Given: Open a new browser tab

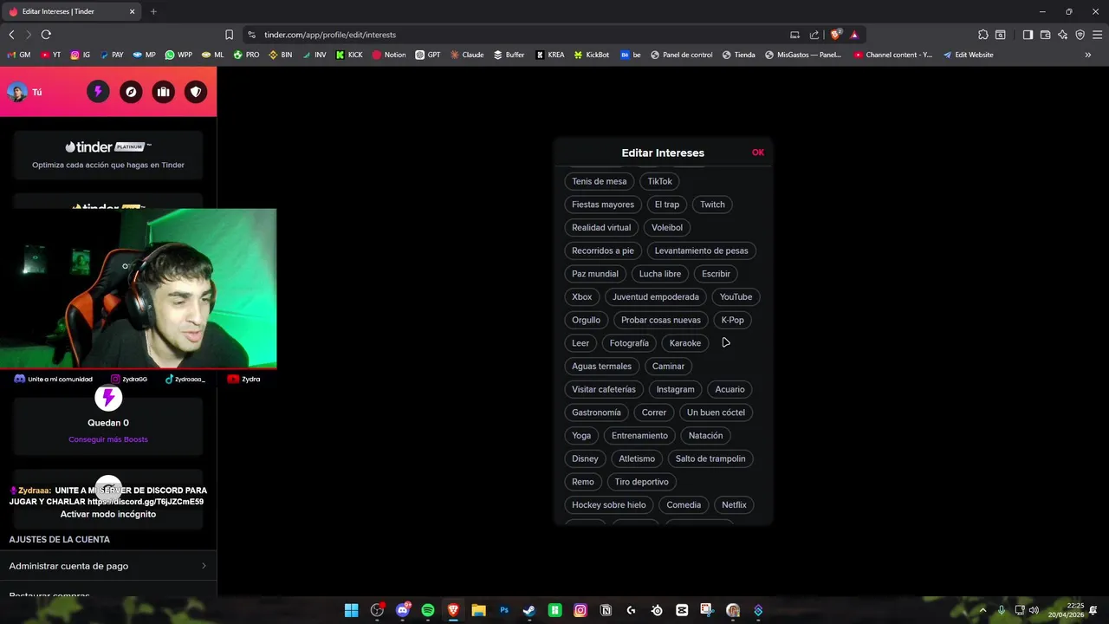Looking at the screenshot, I should (x=153, y=11).
